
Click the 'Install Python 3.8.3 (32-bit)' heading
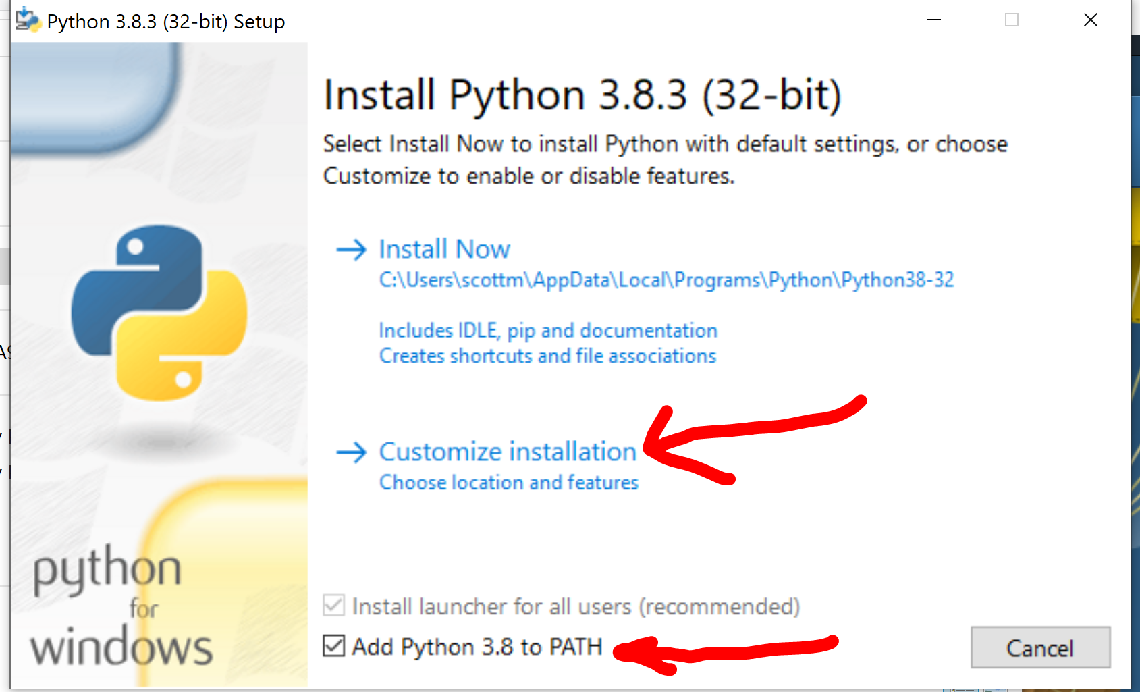click(582, 95)
